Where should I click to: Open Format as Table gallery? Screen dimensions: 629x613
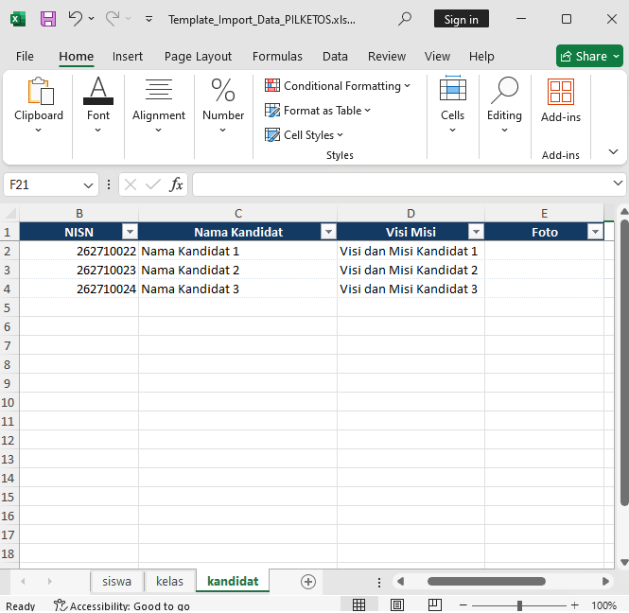317,111
